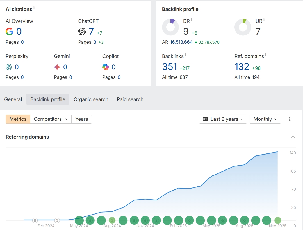The width and height of the screenshot is (303, 230).
Task: Switch to the General tab
Action: coord(13,99)
